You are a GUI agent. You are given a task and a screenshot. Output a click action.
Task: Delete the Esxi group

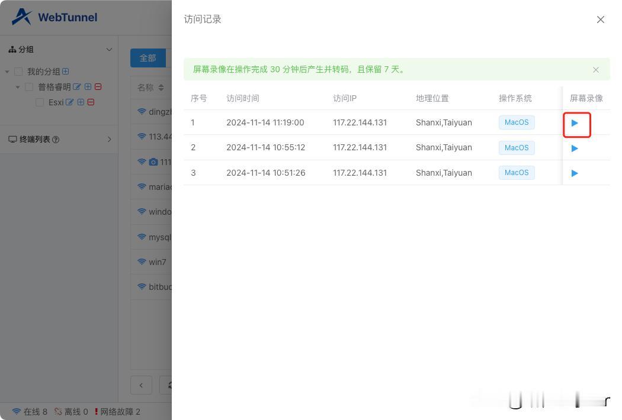pyautogui.click(x=91, y=102)
